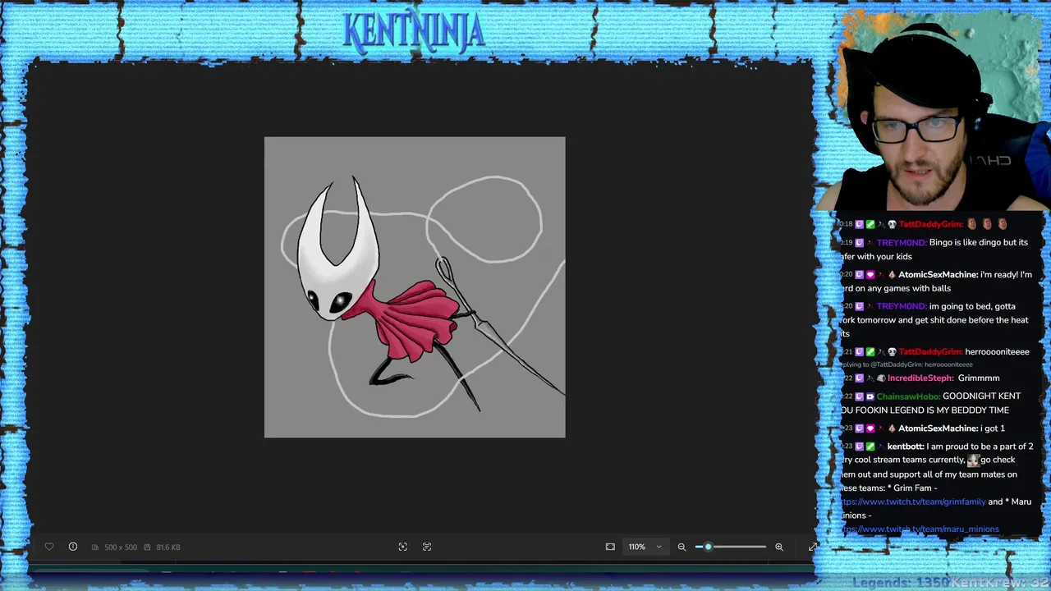Viewport: 1051px width, 591px height.
Task: Open the twitch.tv/team/grimfamily chat link
Action: pyautogui.click(x=912, y=502)
